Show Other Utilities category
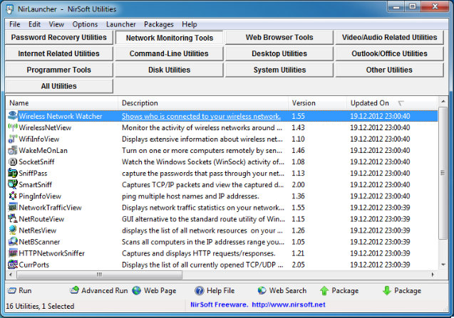This screenshot has width=454, height=318. 389,70
